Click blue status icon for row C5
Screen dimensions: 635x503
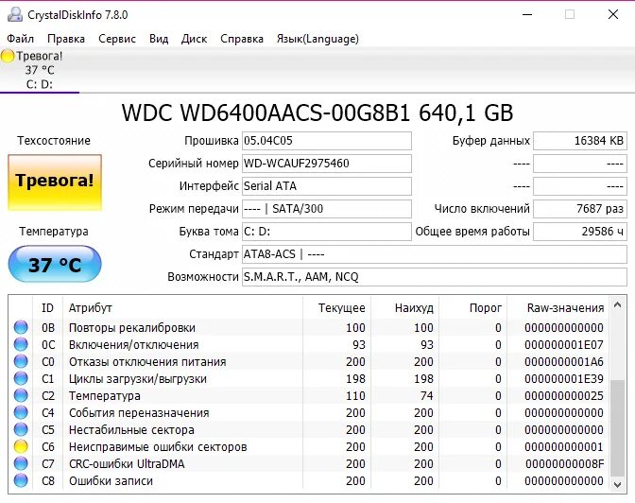[x=21, y=429]
